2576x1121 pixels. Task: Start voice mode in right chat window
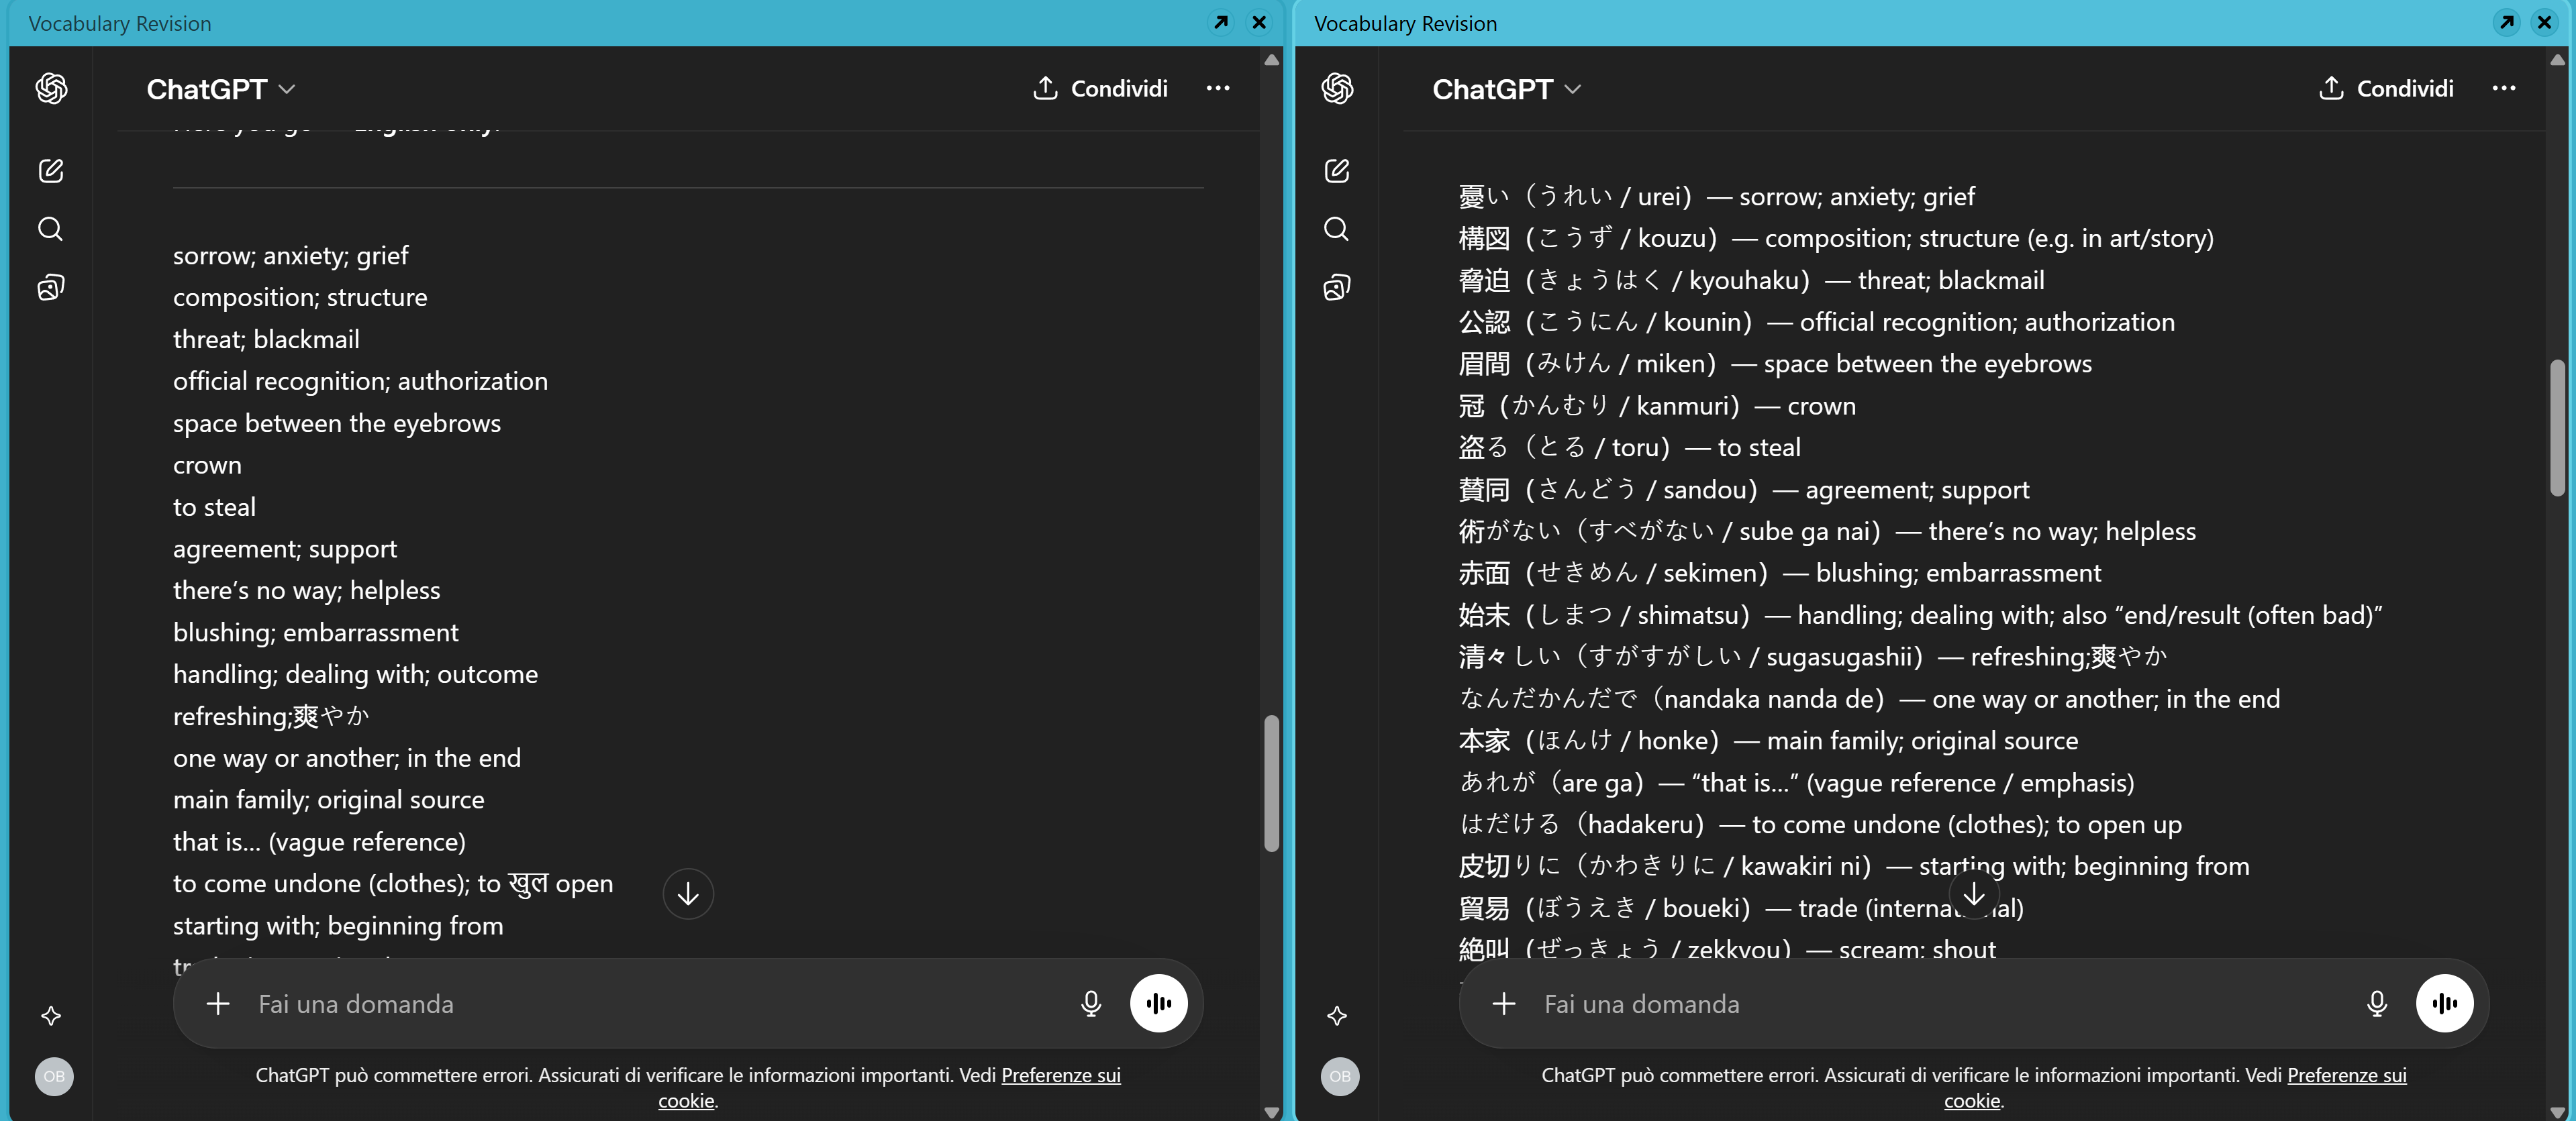[2444, 1003]
